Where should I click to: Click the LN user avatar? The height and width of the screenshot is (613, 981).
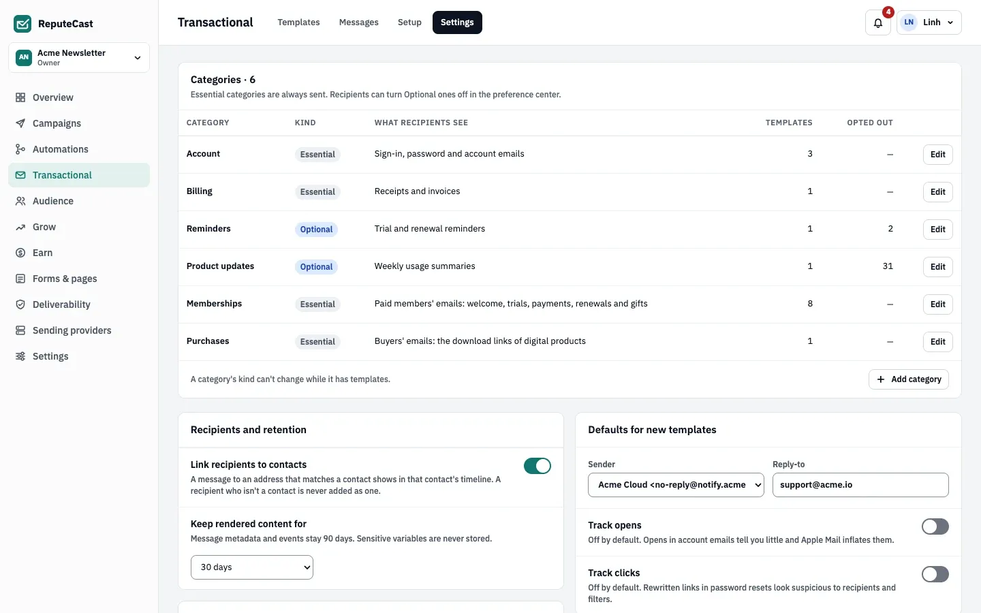pyautogui.click(x=909, y=22)
